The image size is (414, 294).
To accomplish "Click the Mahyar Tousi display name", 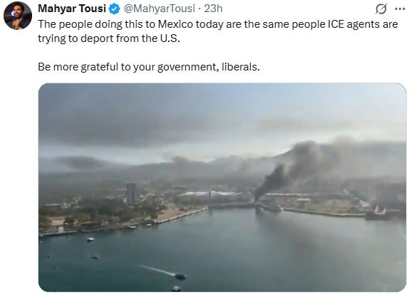I will pos(72,9).
